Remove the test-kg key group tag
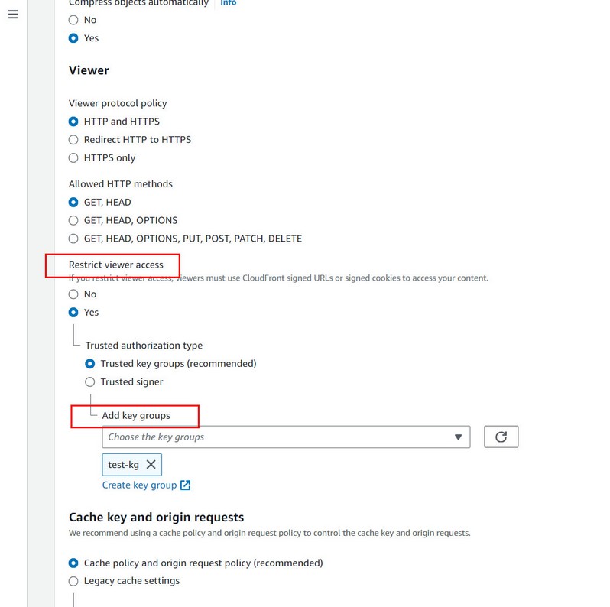Viewport: 610px width, 607px height. point(151,464)
